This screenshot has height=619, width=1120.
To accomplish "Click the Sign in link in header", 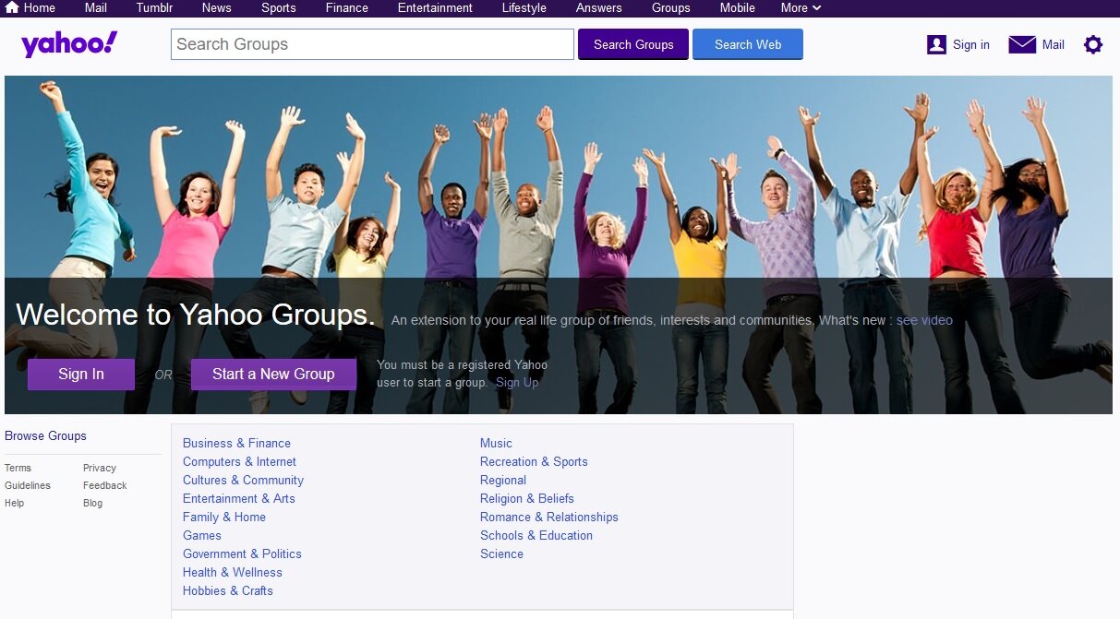I will coord(971,44).
